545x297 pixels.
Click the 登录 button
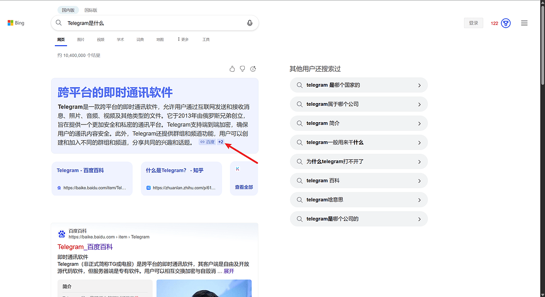(473, 23)
